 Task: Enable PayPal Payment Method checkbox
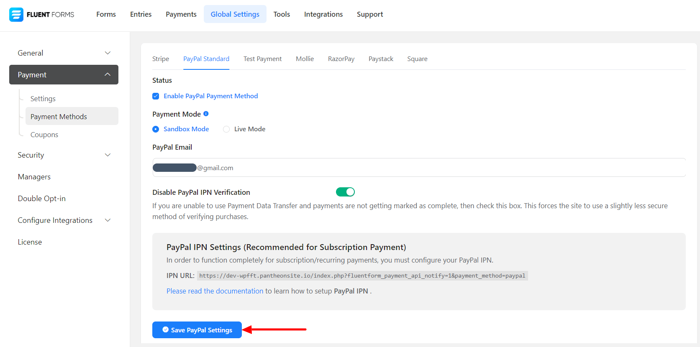(x=156, y=96)
